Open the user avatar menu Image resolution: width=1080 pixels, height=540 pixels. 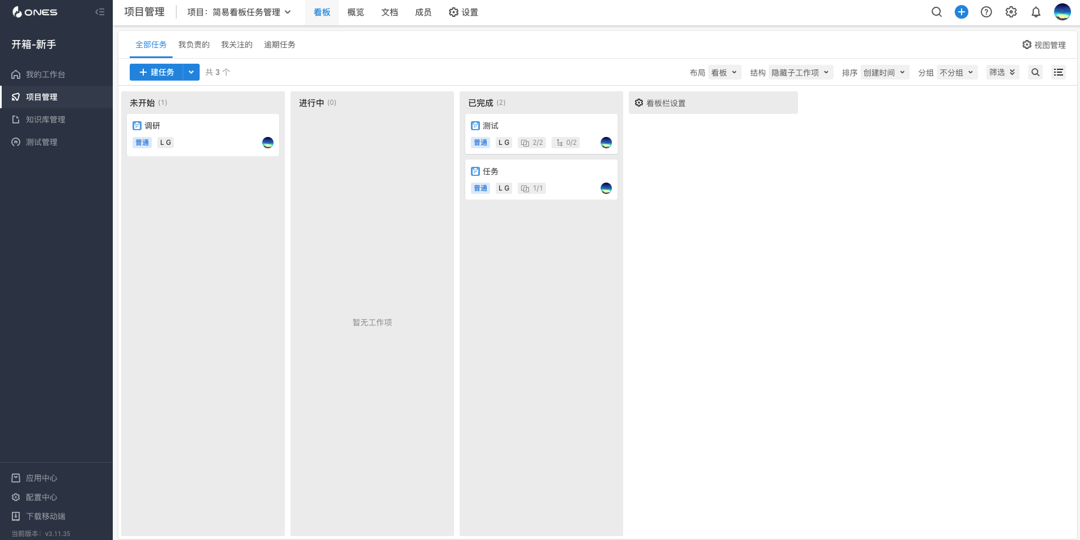click(x=1063, y=12)
